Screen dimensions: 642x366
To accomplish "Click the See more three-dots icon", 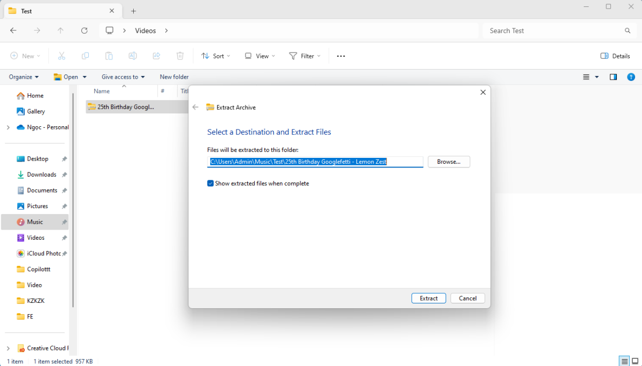I will click(341, 56).
